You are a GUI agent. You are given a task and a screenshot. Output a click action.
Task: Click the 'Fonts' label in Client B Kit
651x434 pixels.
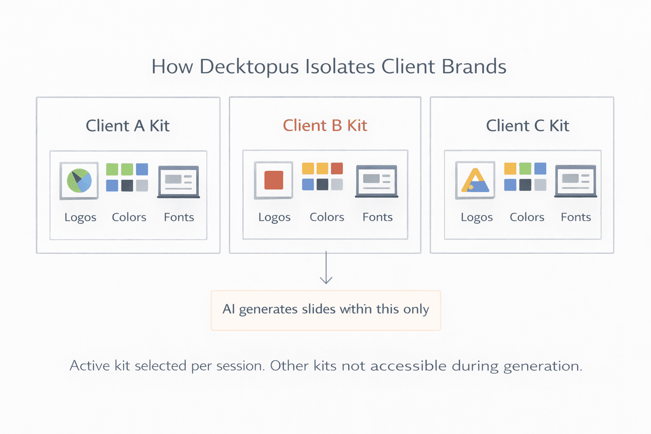(378, 217)
